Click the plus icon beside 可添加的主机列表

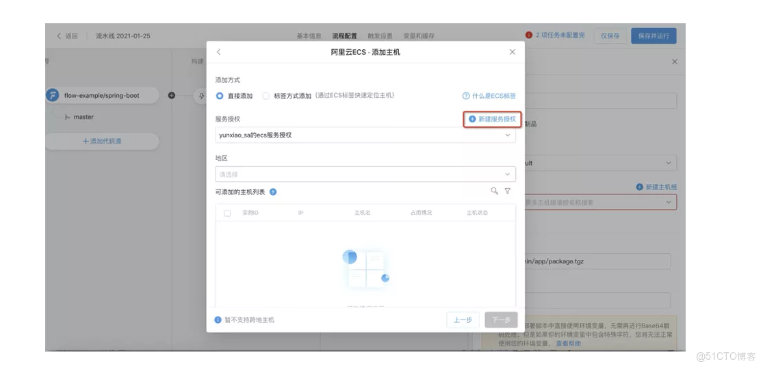coord(273,192)
